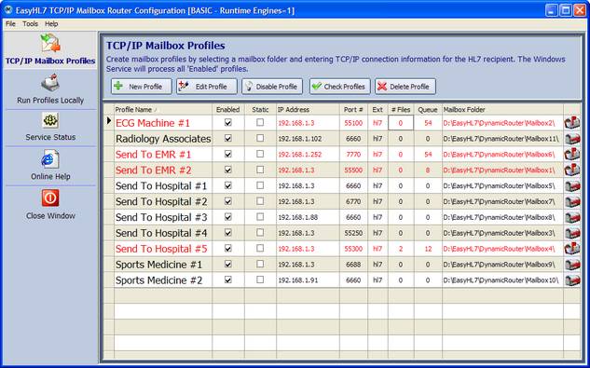Click mailbox icon for Radiology Associates row
Image resolution: width=590 pixels, height=368 pixels.
pos(572,139)
